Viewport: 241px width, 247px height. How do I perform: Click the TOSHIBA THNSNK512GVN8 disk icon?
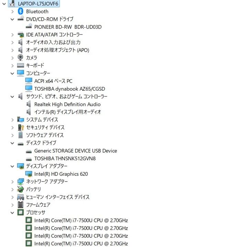tap(29, 159)
